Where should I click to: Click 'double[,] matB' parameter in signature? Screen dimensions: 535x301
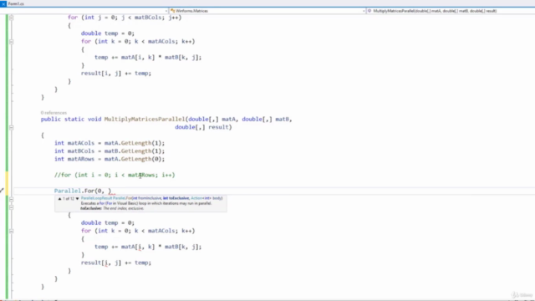tap(266, 119)
